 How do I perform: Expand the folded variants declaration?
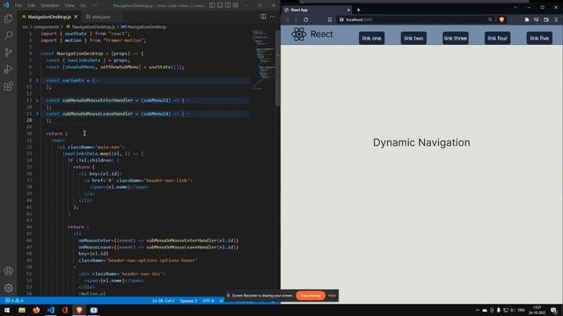point(37,80)
